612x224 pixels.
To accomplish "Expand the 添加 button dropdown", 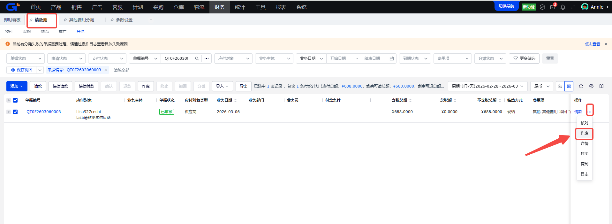I will click(17, 86).
